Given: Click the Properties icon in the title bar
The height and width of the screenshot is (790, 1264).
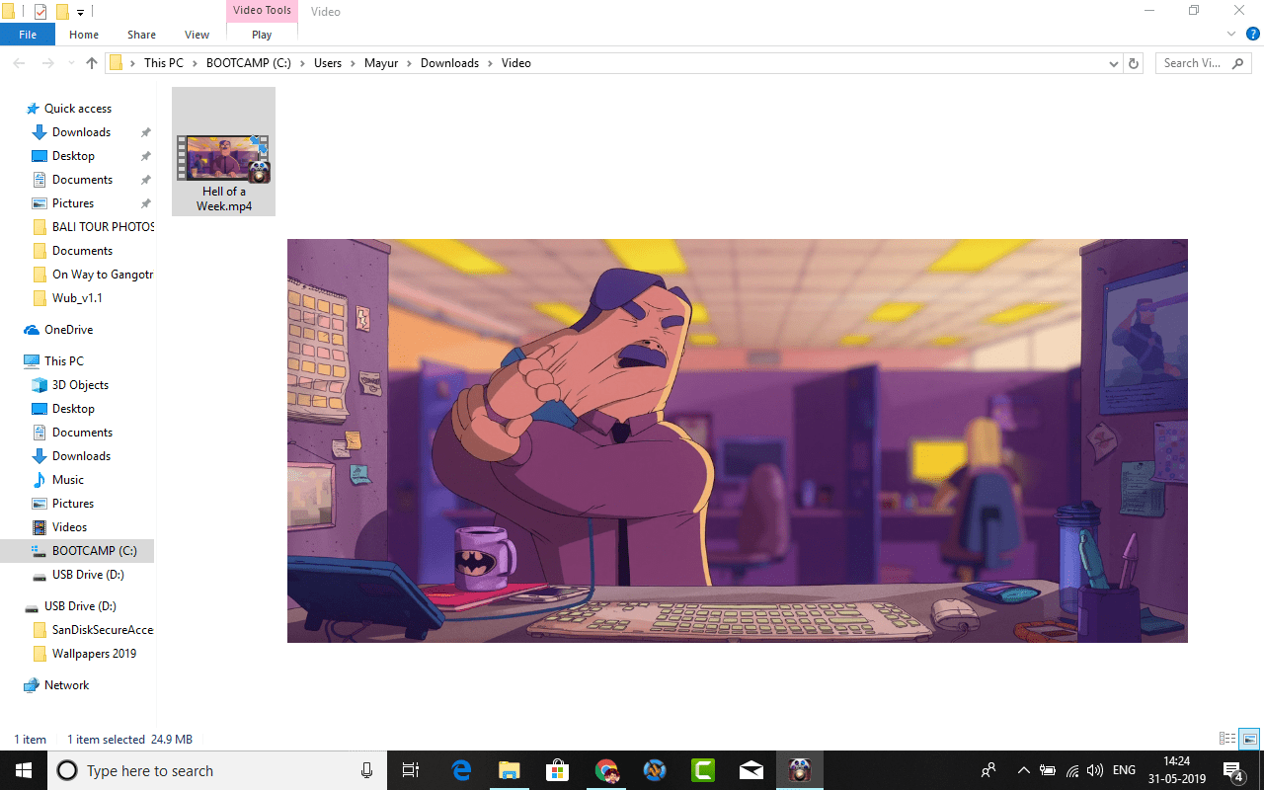Looking at the screenshot, I should [40, 12].
